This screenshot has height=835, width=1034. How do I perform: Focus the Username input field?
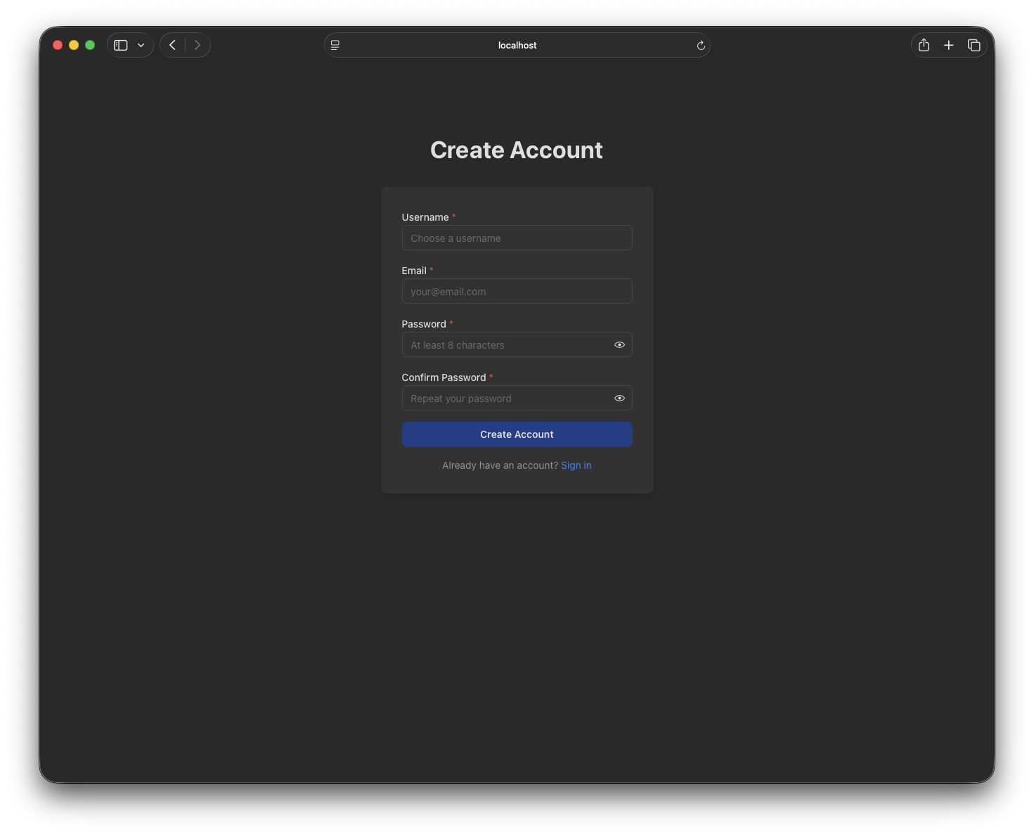tap(517, 238)
